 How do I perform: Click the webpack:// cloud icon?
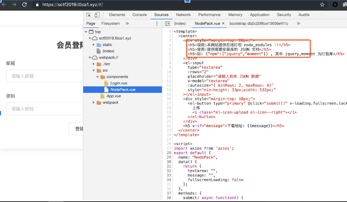tap(95, 57)
